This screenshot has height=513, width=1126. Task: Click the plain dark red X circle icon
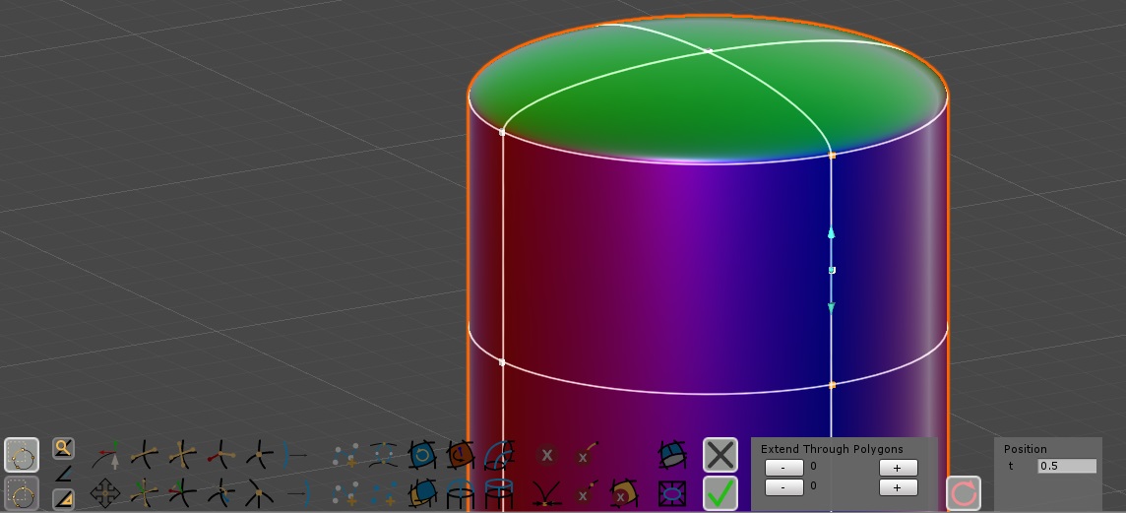click(x=546, y=455)
